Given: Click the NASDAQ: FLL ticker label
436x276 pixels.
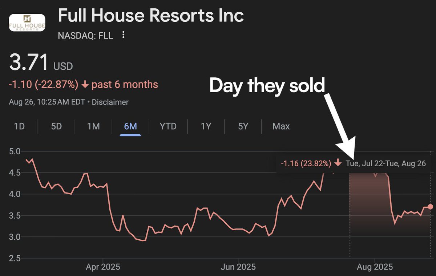Looking at the screenshot, I should (x=85, y=35).
